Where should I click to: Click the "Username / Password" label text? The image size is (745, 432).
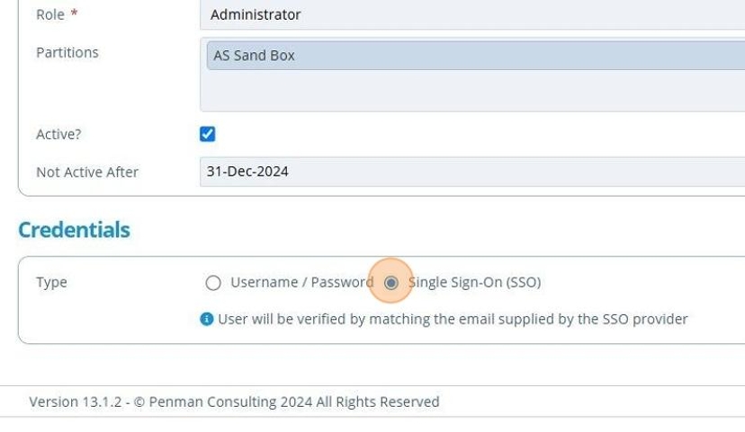301,282
